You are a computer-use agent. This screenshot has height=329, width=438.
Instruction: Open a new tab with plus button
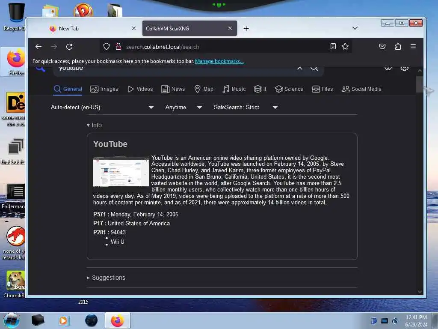coord(246,29)
